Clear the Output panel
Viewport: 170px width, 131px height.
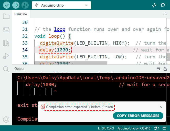[x=158, y=69]
